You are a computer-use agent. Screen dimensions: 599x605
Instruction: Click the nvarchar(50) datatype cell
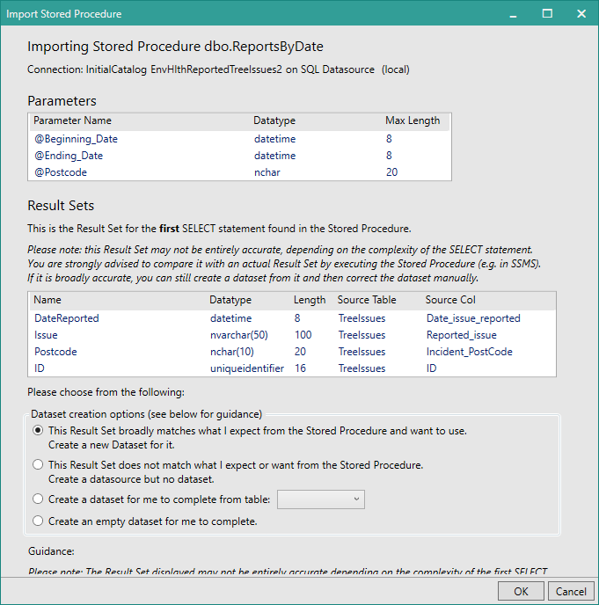pyautogui.click(x=239, y=335)
